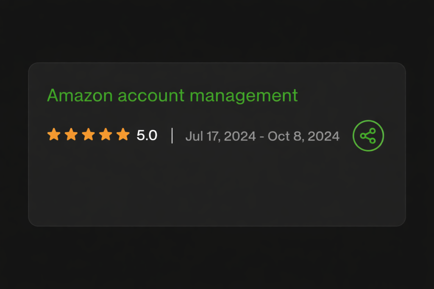Click the word "management" in the title
The image size is (434, 289).
point(244,96)
